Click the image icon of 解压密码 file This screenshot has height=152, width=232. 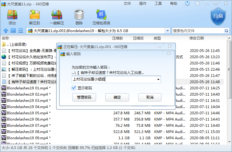click(x=4, y=69)
